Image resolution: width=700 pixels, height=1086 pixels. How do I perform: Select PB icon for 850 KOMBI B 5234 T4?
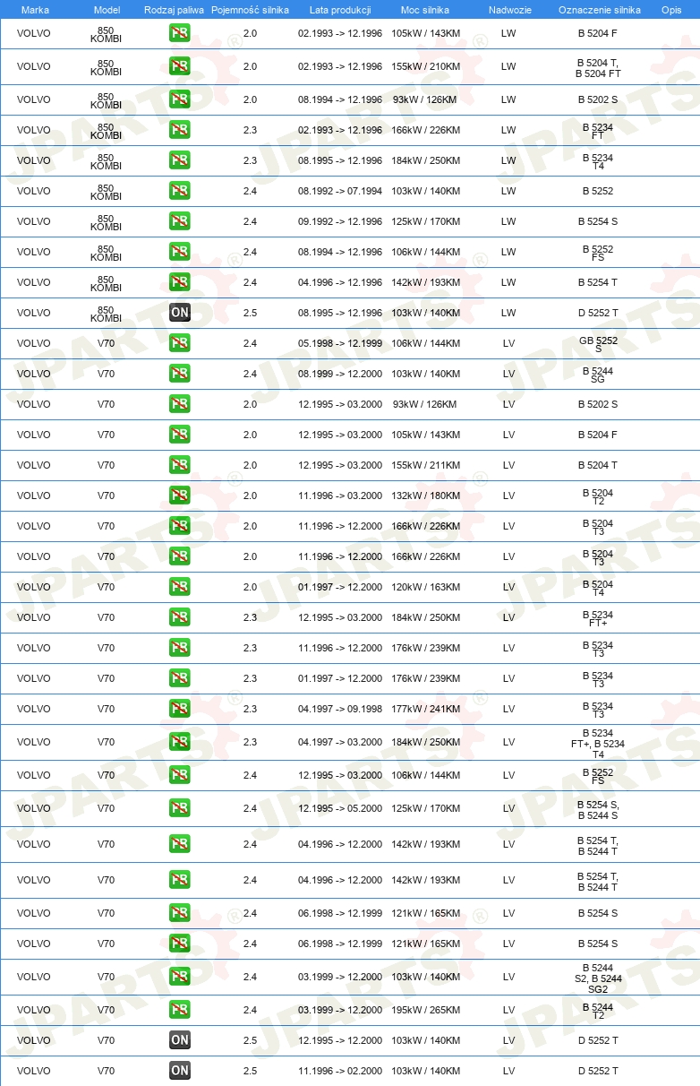pos(179,160)
